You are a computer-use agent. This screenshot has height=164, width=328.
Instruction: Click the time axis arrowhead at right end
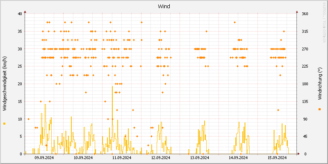tap(298, 154)
